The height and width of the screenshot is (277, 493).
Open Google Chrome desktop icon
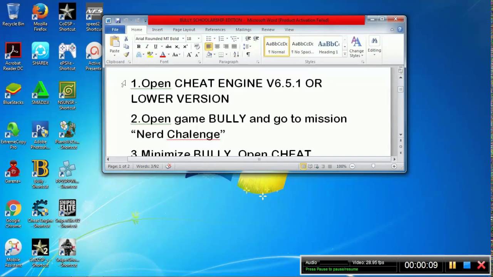tap(13, 214)
